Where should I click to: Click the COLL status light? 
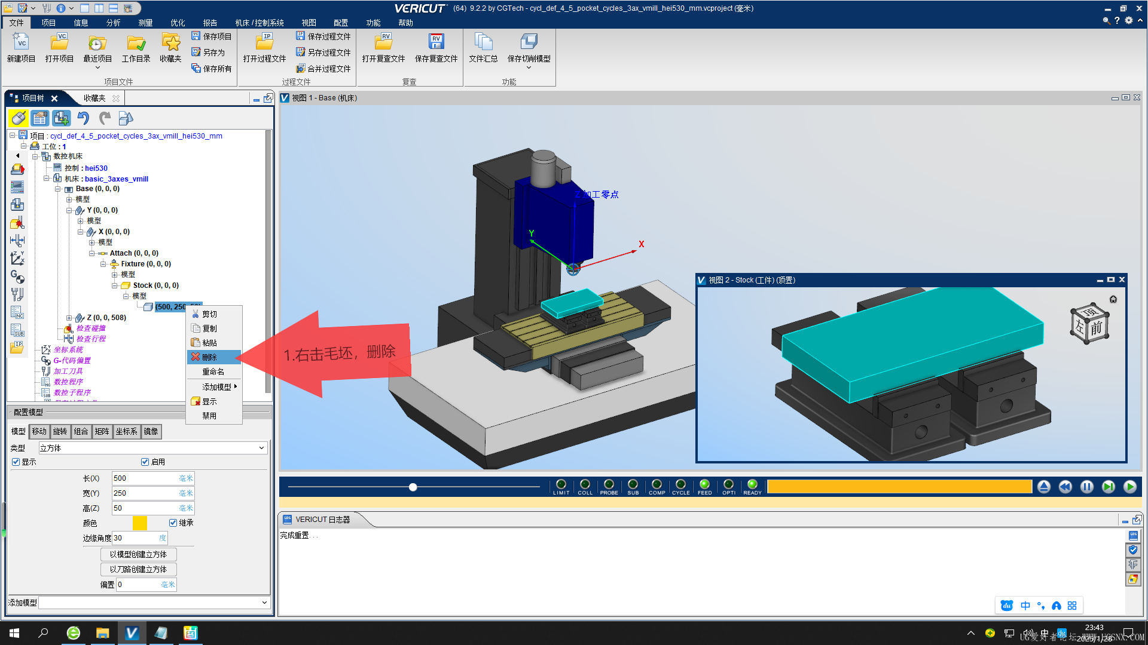(585, 484)
